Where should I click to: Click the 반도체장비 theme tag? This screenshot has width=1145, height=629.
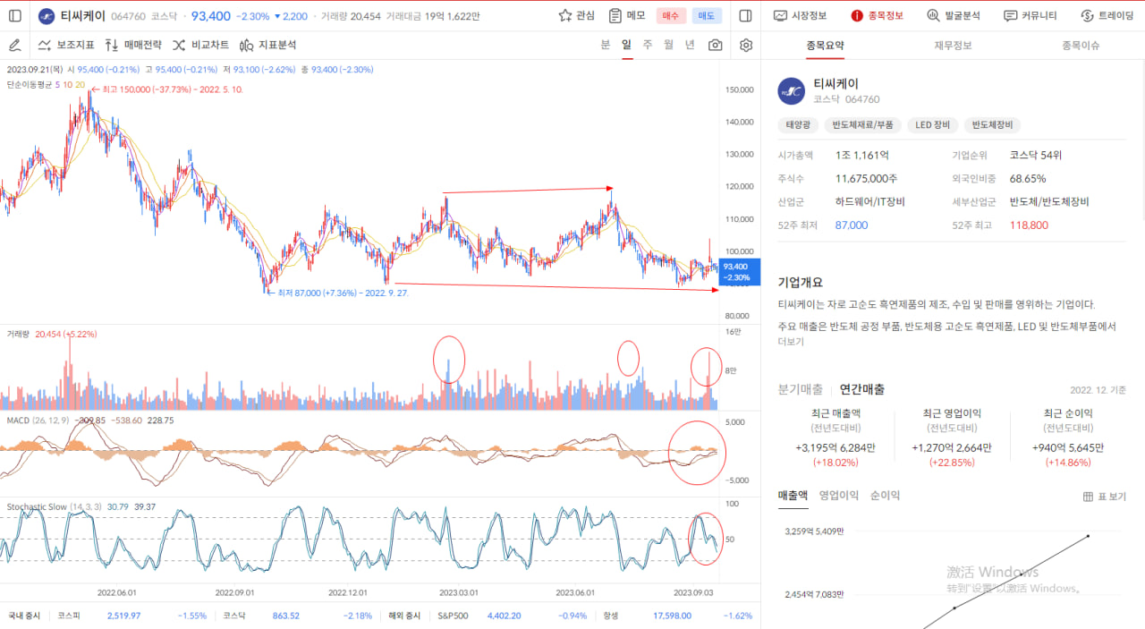coord(993,125)
